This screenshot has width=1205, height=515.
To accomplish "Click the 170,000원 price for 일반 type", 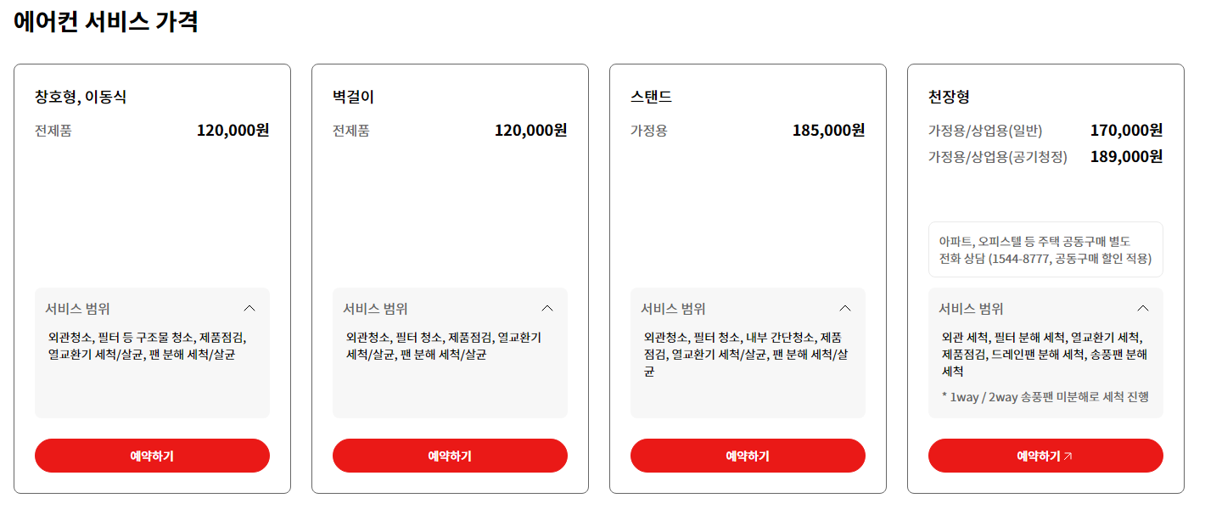I will coord(1126,131).
